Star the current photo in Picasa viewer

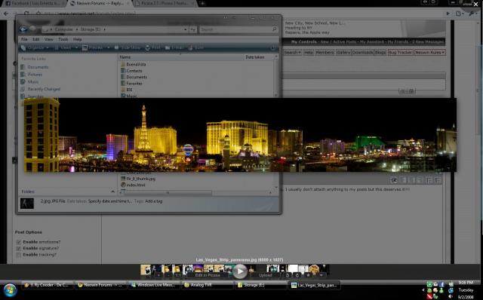308,275
